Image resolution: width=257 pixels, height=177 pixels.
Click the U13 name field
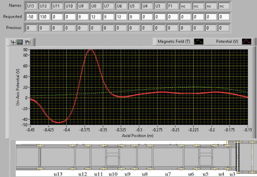pyautogui.click(x=31, y=6)
